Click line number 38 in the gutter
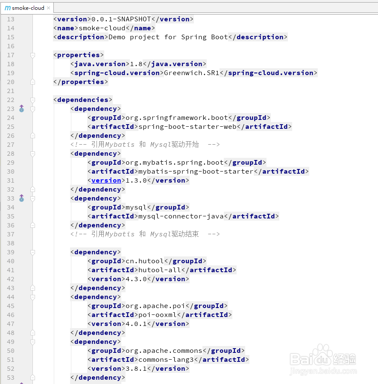378x384 pixels. tap(11, 244)
